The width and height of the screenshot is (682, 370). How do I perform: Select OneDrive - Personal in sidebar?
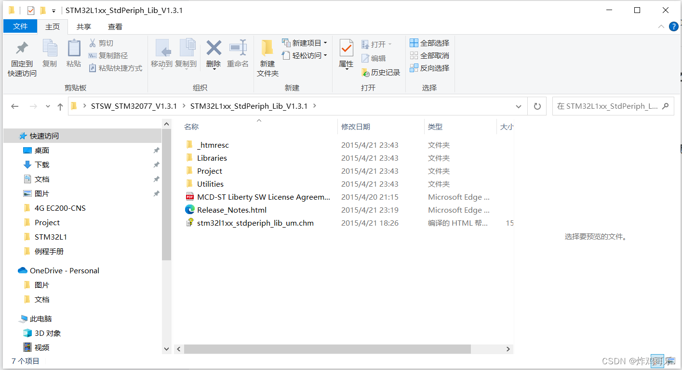pyautogui.click(x=64, y=270)
